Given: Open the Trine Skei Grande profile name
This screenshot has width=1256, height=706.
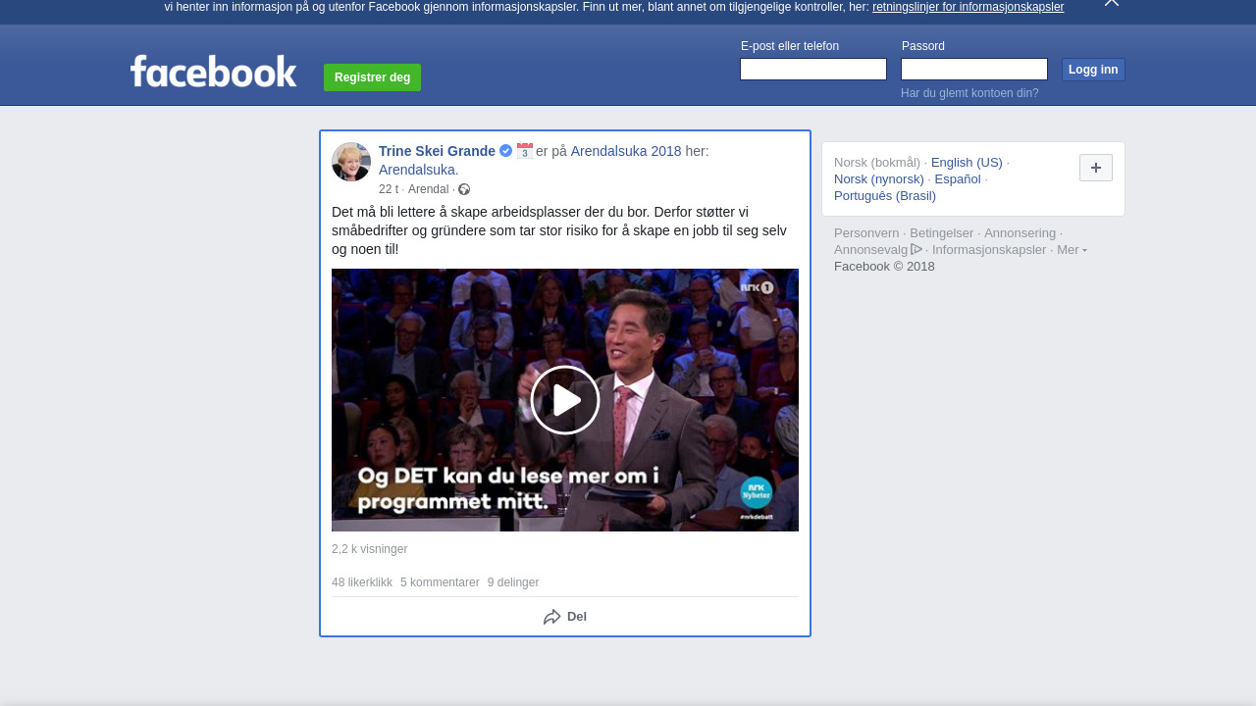Looking at the screenshot, I should (x=437, y=151).
